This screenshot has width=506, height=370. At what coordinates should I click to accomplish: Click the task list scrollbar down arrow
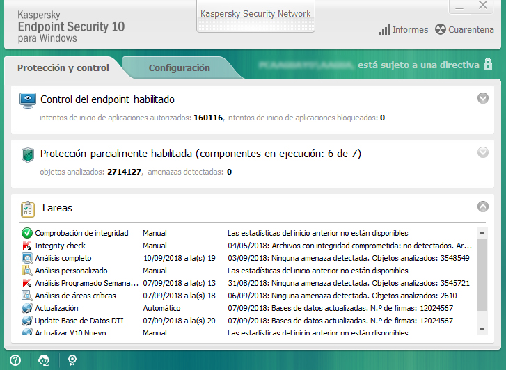(482, 329)
